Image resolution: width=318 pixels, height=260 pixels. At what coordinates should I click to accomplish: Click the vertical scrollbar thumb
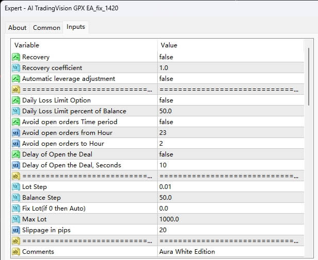(x=309, y=76)
